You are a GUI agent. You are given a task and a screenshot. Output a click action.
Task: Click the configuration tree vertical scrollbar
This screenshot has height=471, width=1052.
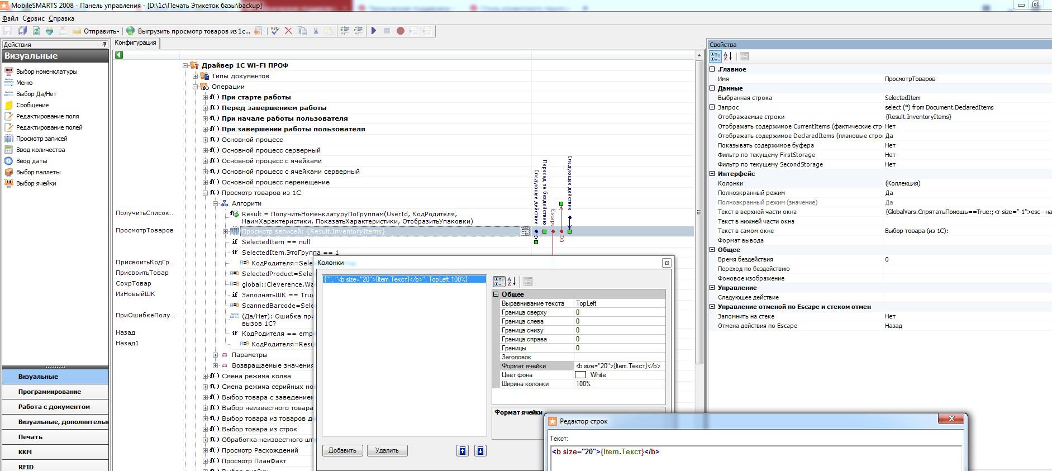pos(699,212)
